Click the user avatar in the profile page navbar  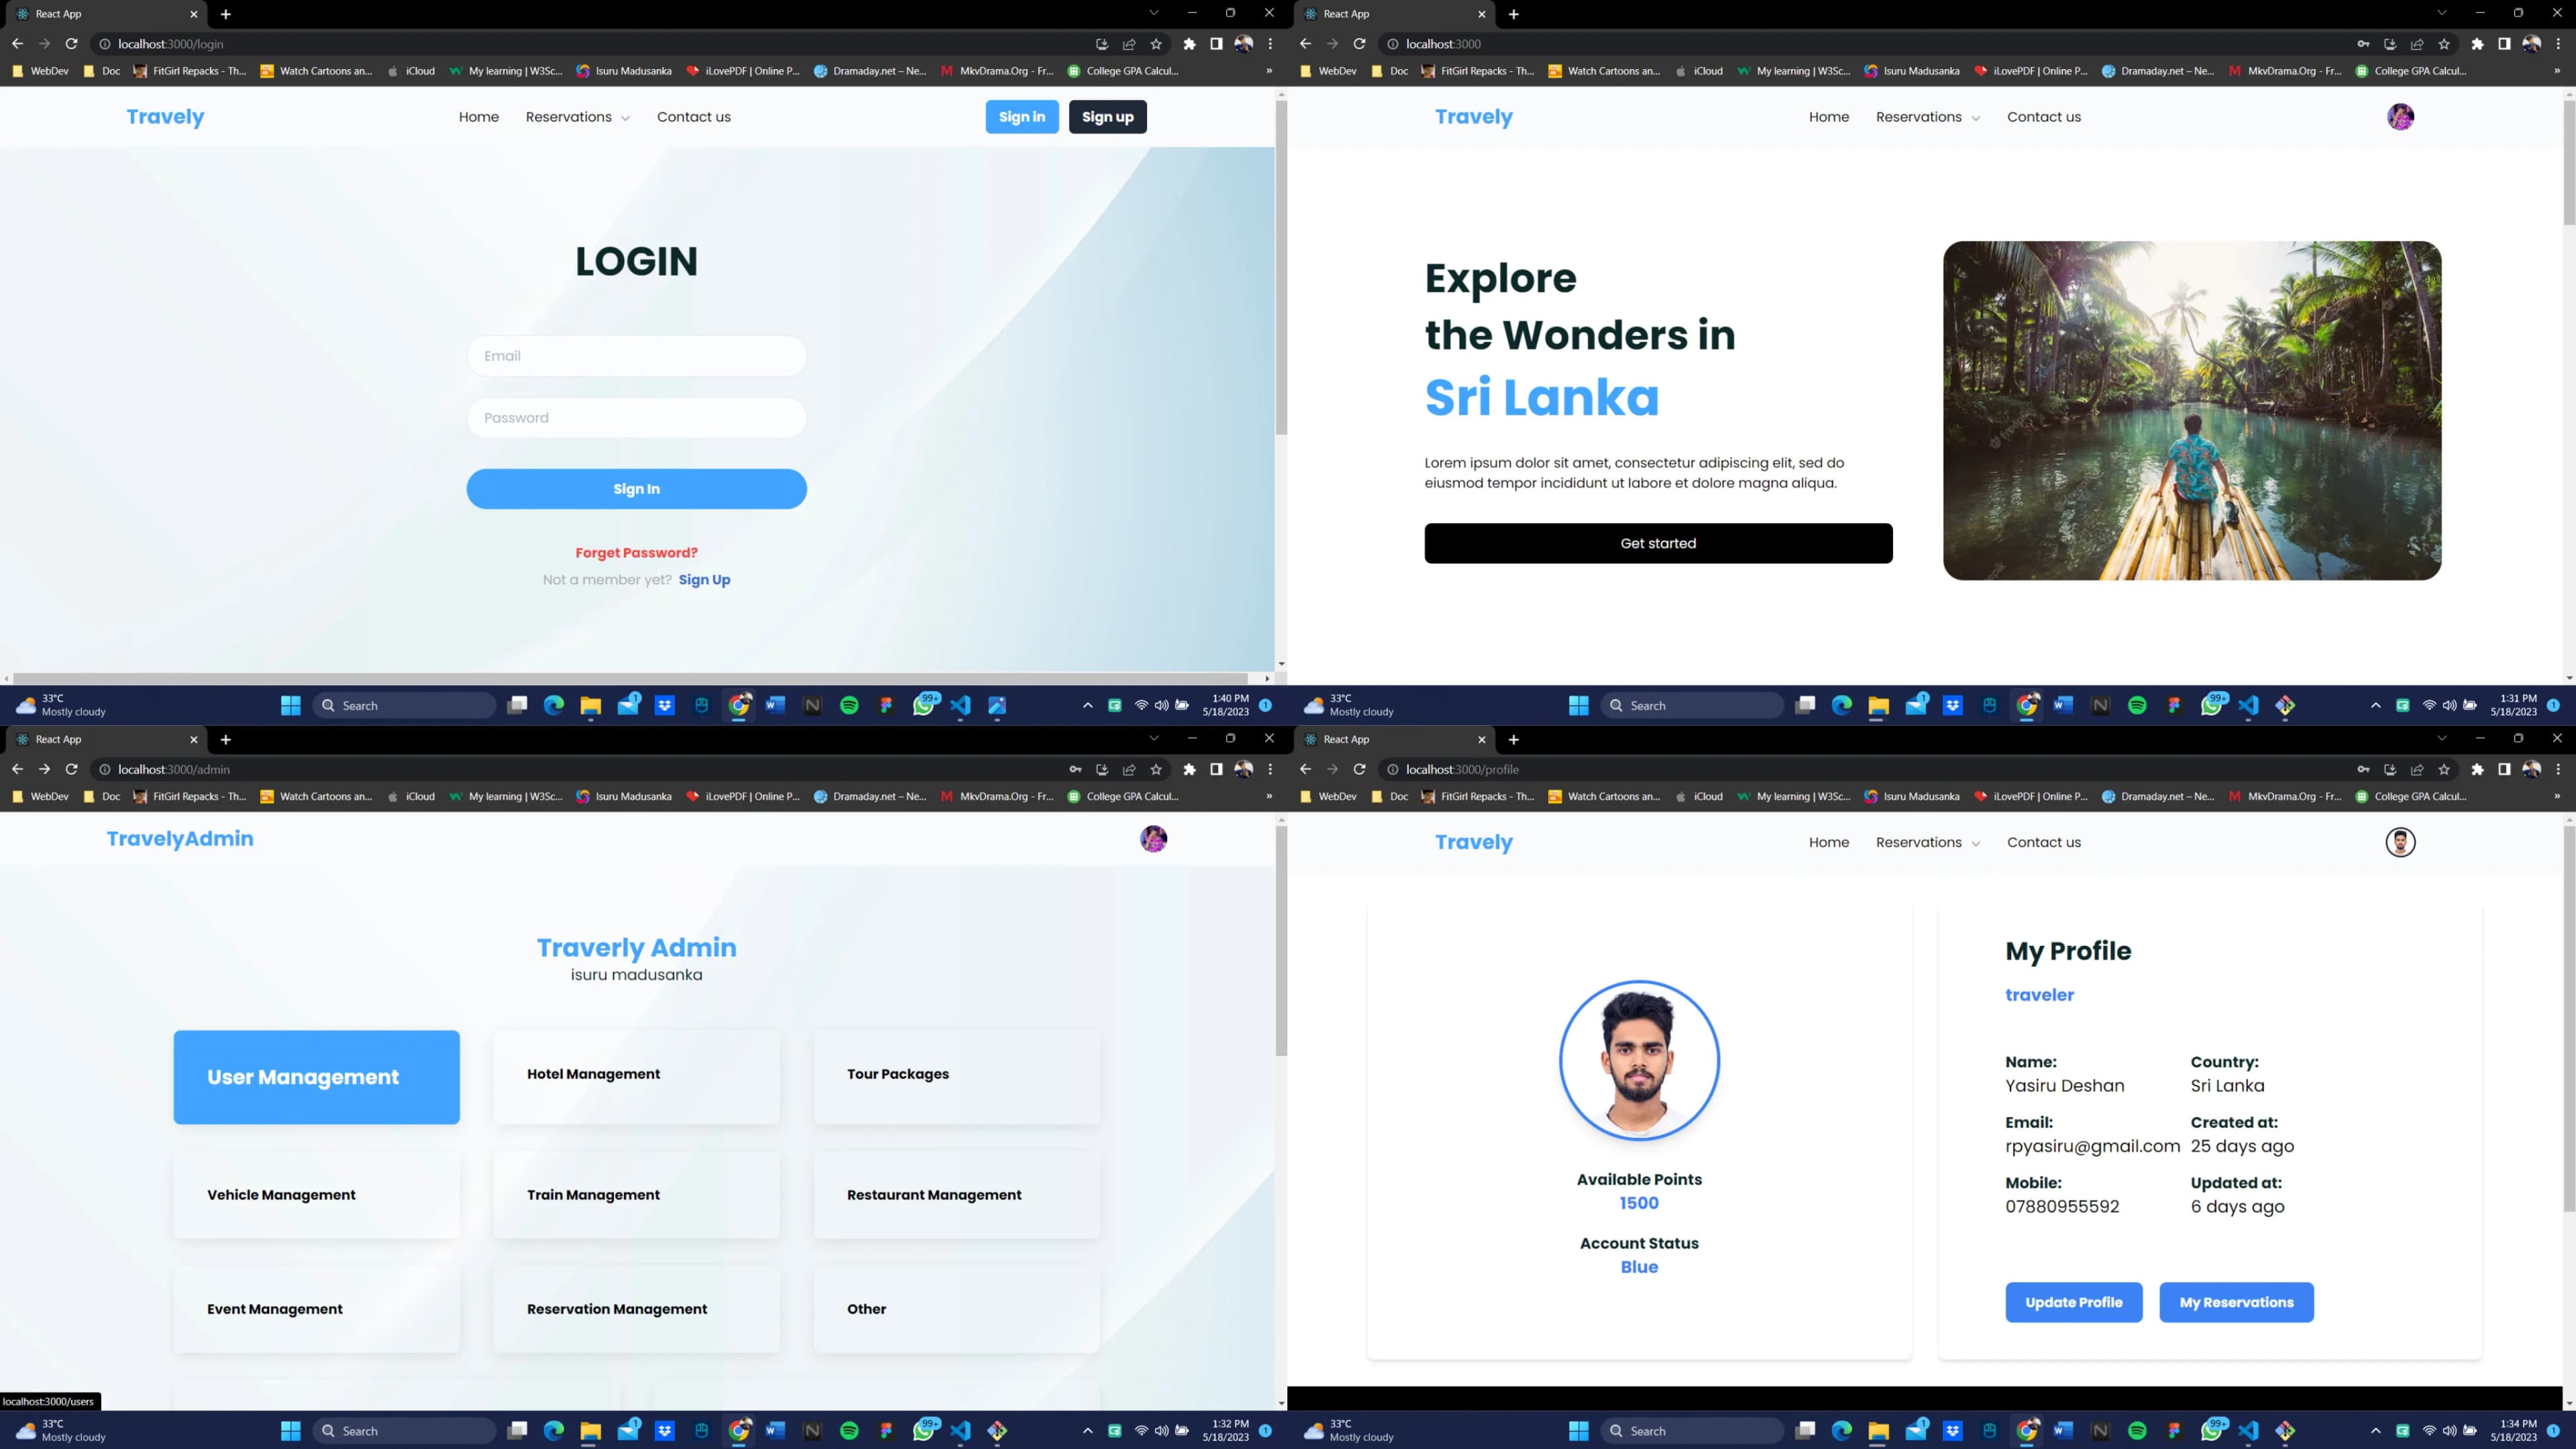click(2400, 842)
